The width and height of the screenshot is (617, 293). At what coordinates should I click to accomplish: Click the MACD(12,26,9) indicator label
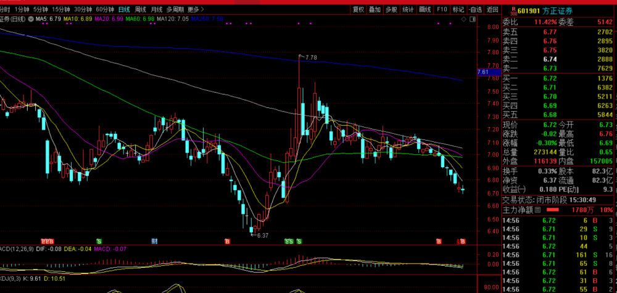tap(17, 249)
